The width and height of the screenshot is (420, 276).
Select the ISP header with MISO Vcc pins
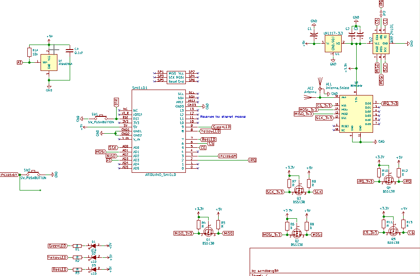click(176, 77)
